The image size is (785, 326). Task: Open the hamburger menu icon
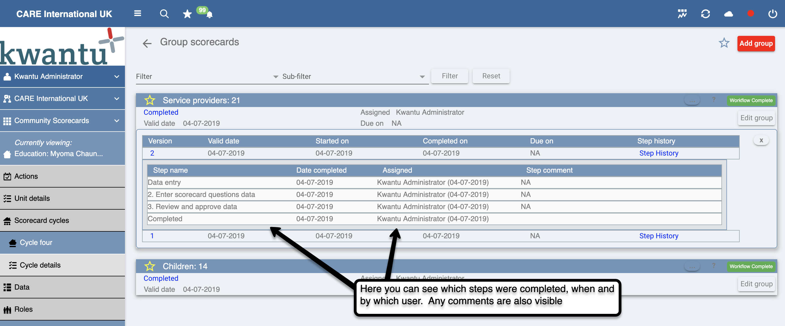pyautogui.click(x=137, y=14)
